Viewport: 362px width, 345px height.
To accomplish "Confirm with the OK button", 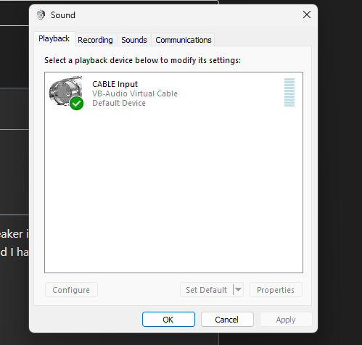I will click(168, 320).
